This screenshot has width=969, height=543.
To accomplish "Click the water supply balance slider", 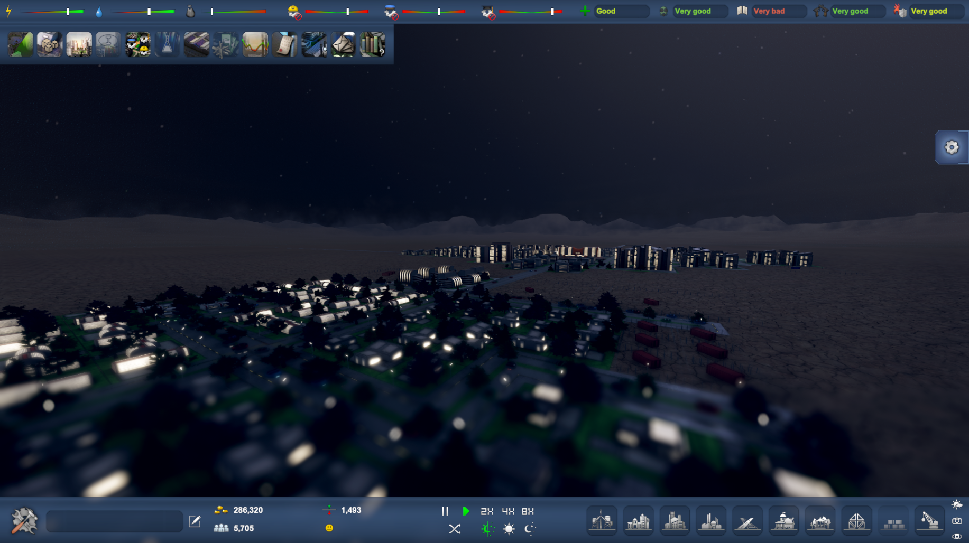I will pos(143,11).
